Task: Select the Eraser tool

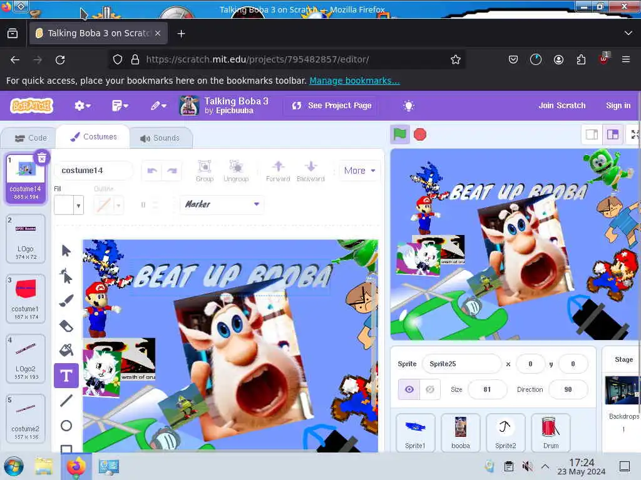Action: click(x=66, y=326)
